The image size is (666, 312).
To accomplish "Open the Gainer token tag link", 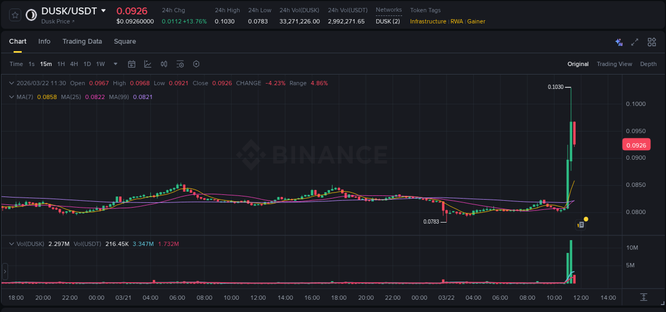I will tap(476, 21).
